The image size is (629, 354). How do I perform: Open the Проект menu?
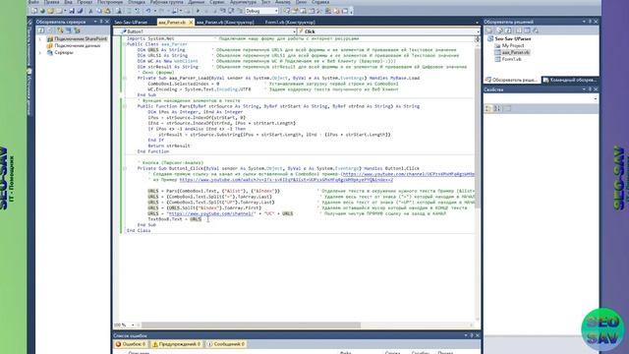point(85,2)
